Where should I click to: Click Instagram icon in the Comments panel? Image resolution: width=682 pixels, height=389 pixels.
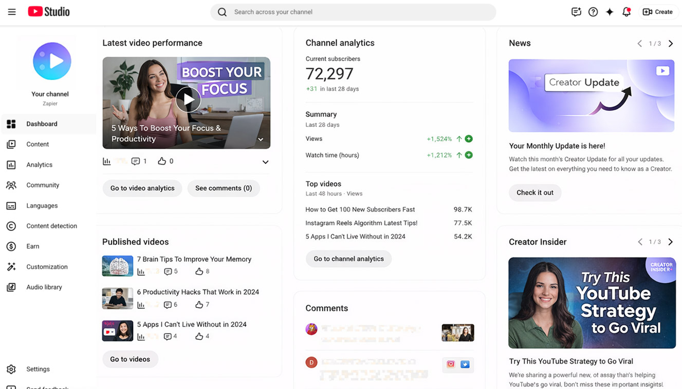coord(451,364)
